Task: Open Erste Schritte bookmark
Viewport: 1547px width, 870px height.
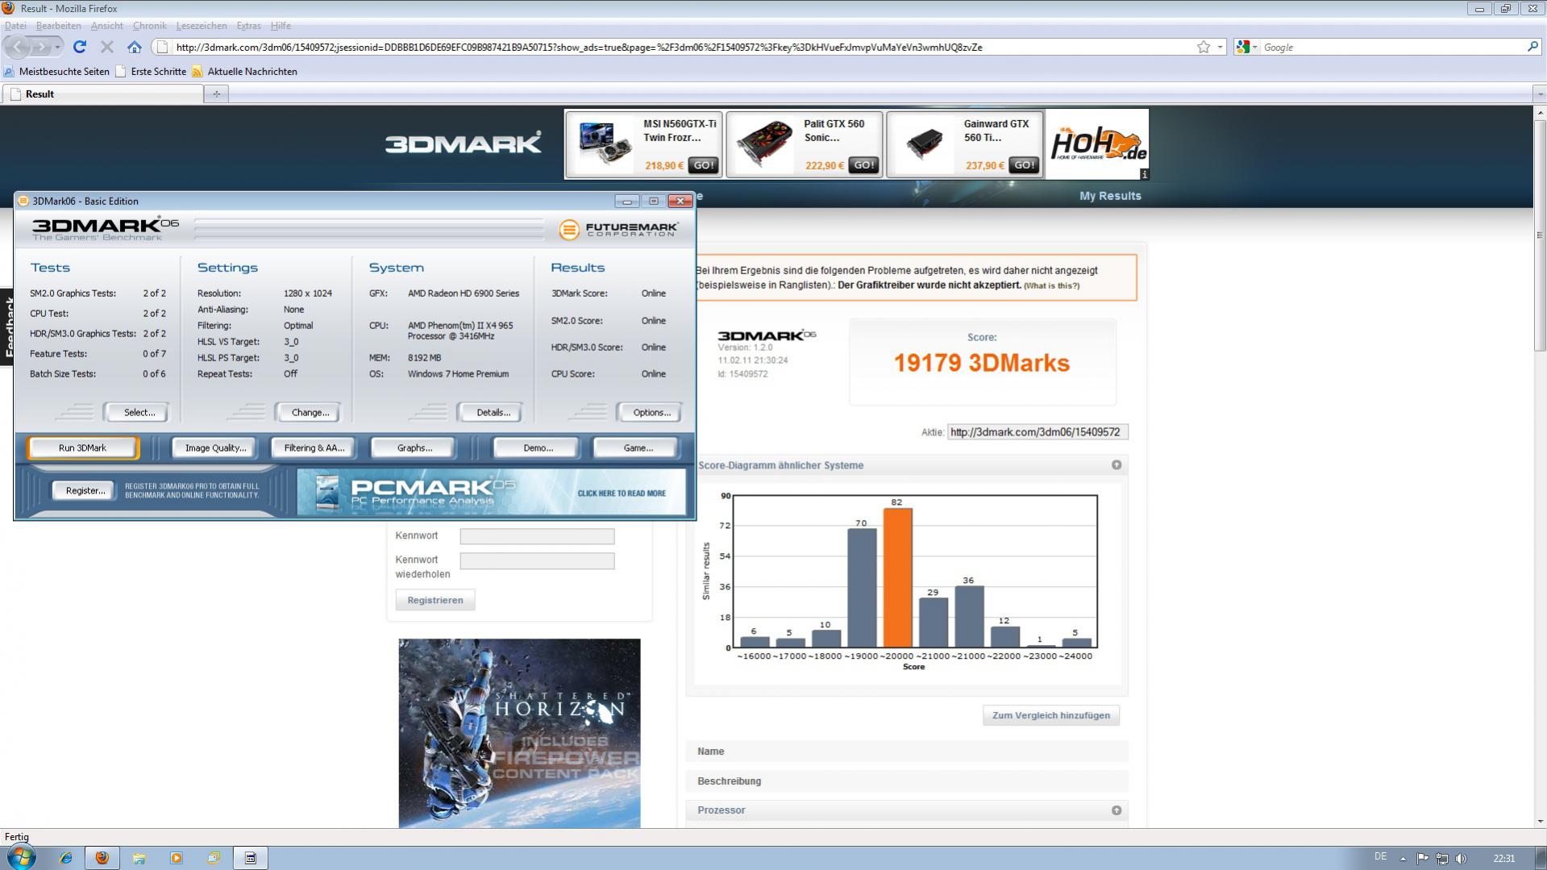Action: 151,72
